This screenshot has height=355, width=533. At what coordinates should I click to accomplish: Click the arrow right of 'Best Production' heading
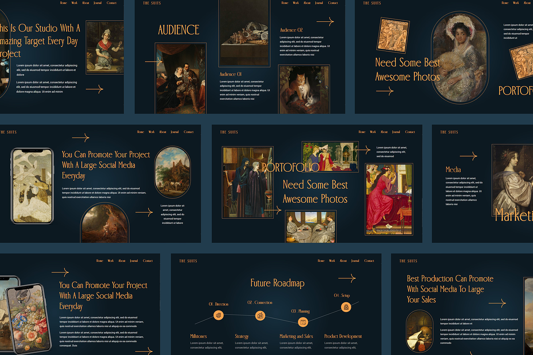(x=497, y=304)
